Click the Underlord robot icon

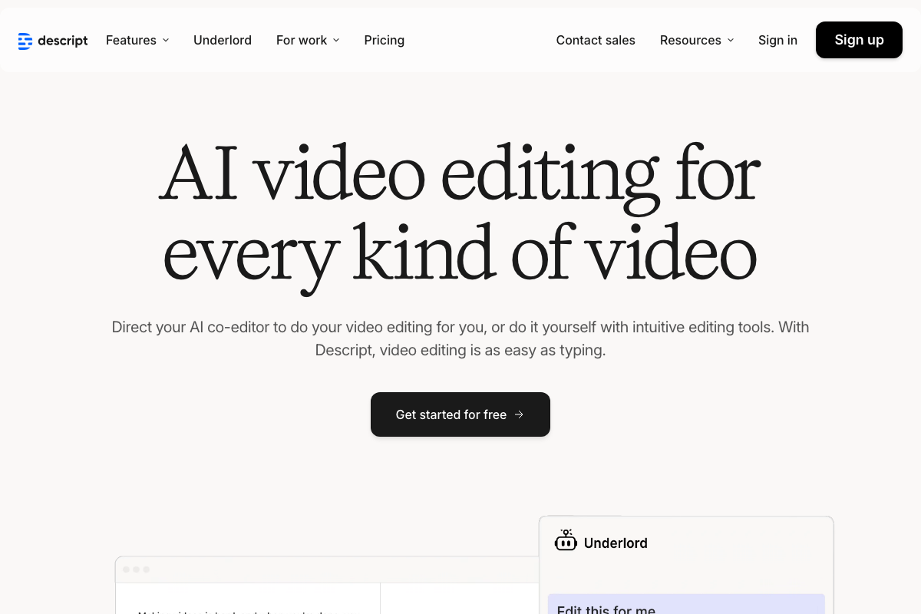(x=566, y=542)
